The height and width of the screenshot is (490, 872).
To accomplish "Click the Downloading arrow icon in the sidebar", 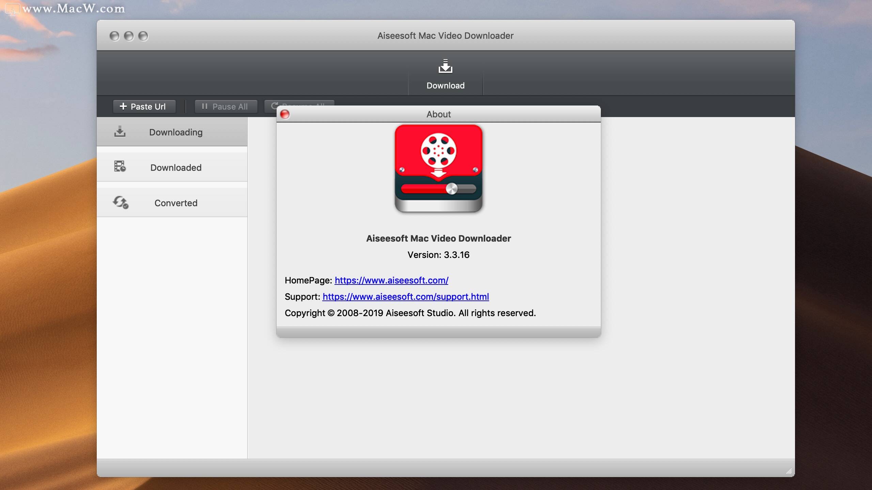I will 120,132.
